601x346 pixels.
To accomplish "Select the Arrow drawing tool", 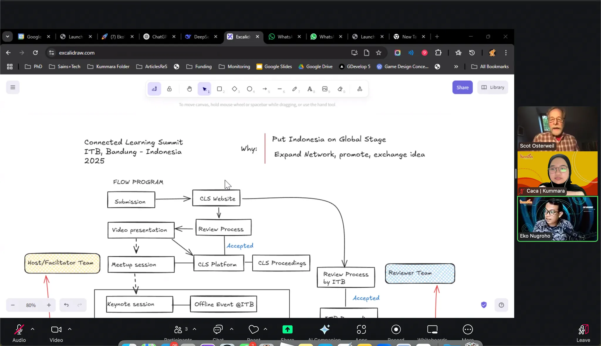I will [x=265, y=89].
